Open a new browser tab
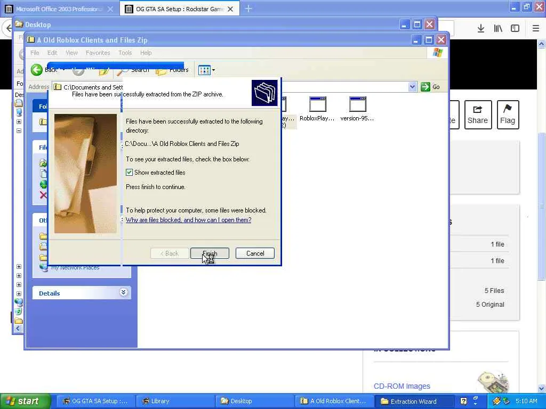 tap(248, 9)
